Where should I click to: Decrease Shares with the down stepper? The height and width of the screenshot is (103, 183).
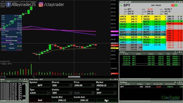tap(71, 86)
